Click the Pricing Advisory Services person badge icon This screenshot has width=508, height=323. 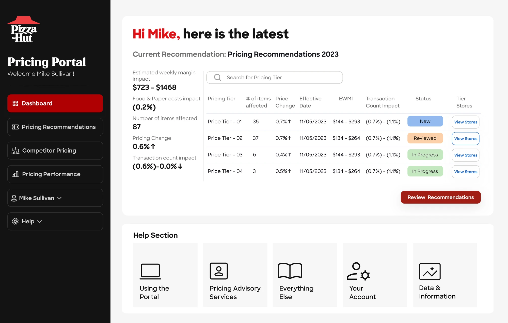click(x=219, y=271)
